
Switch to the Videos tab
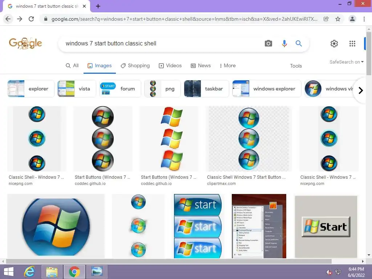170,66
